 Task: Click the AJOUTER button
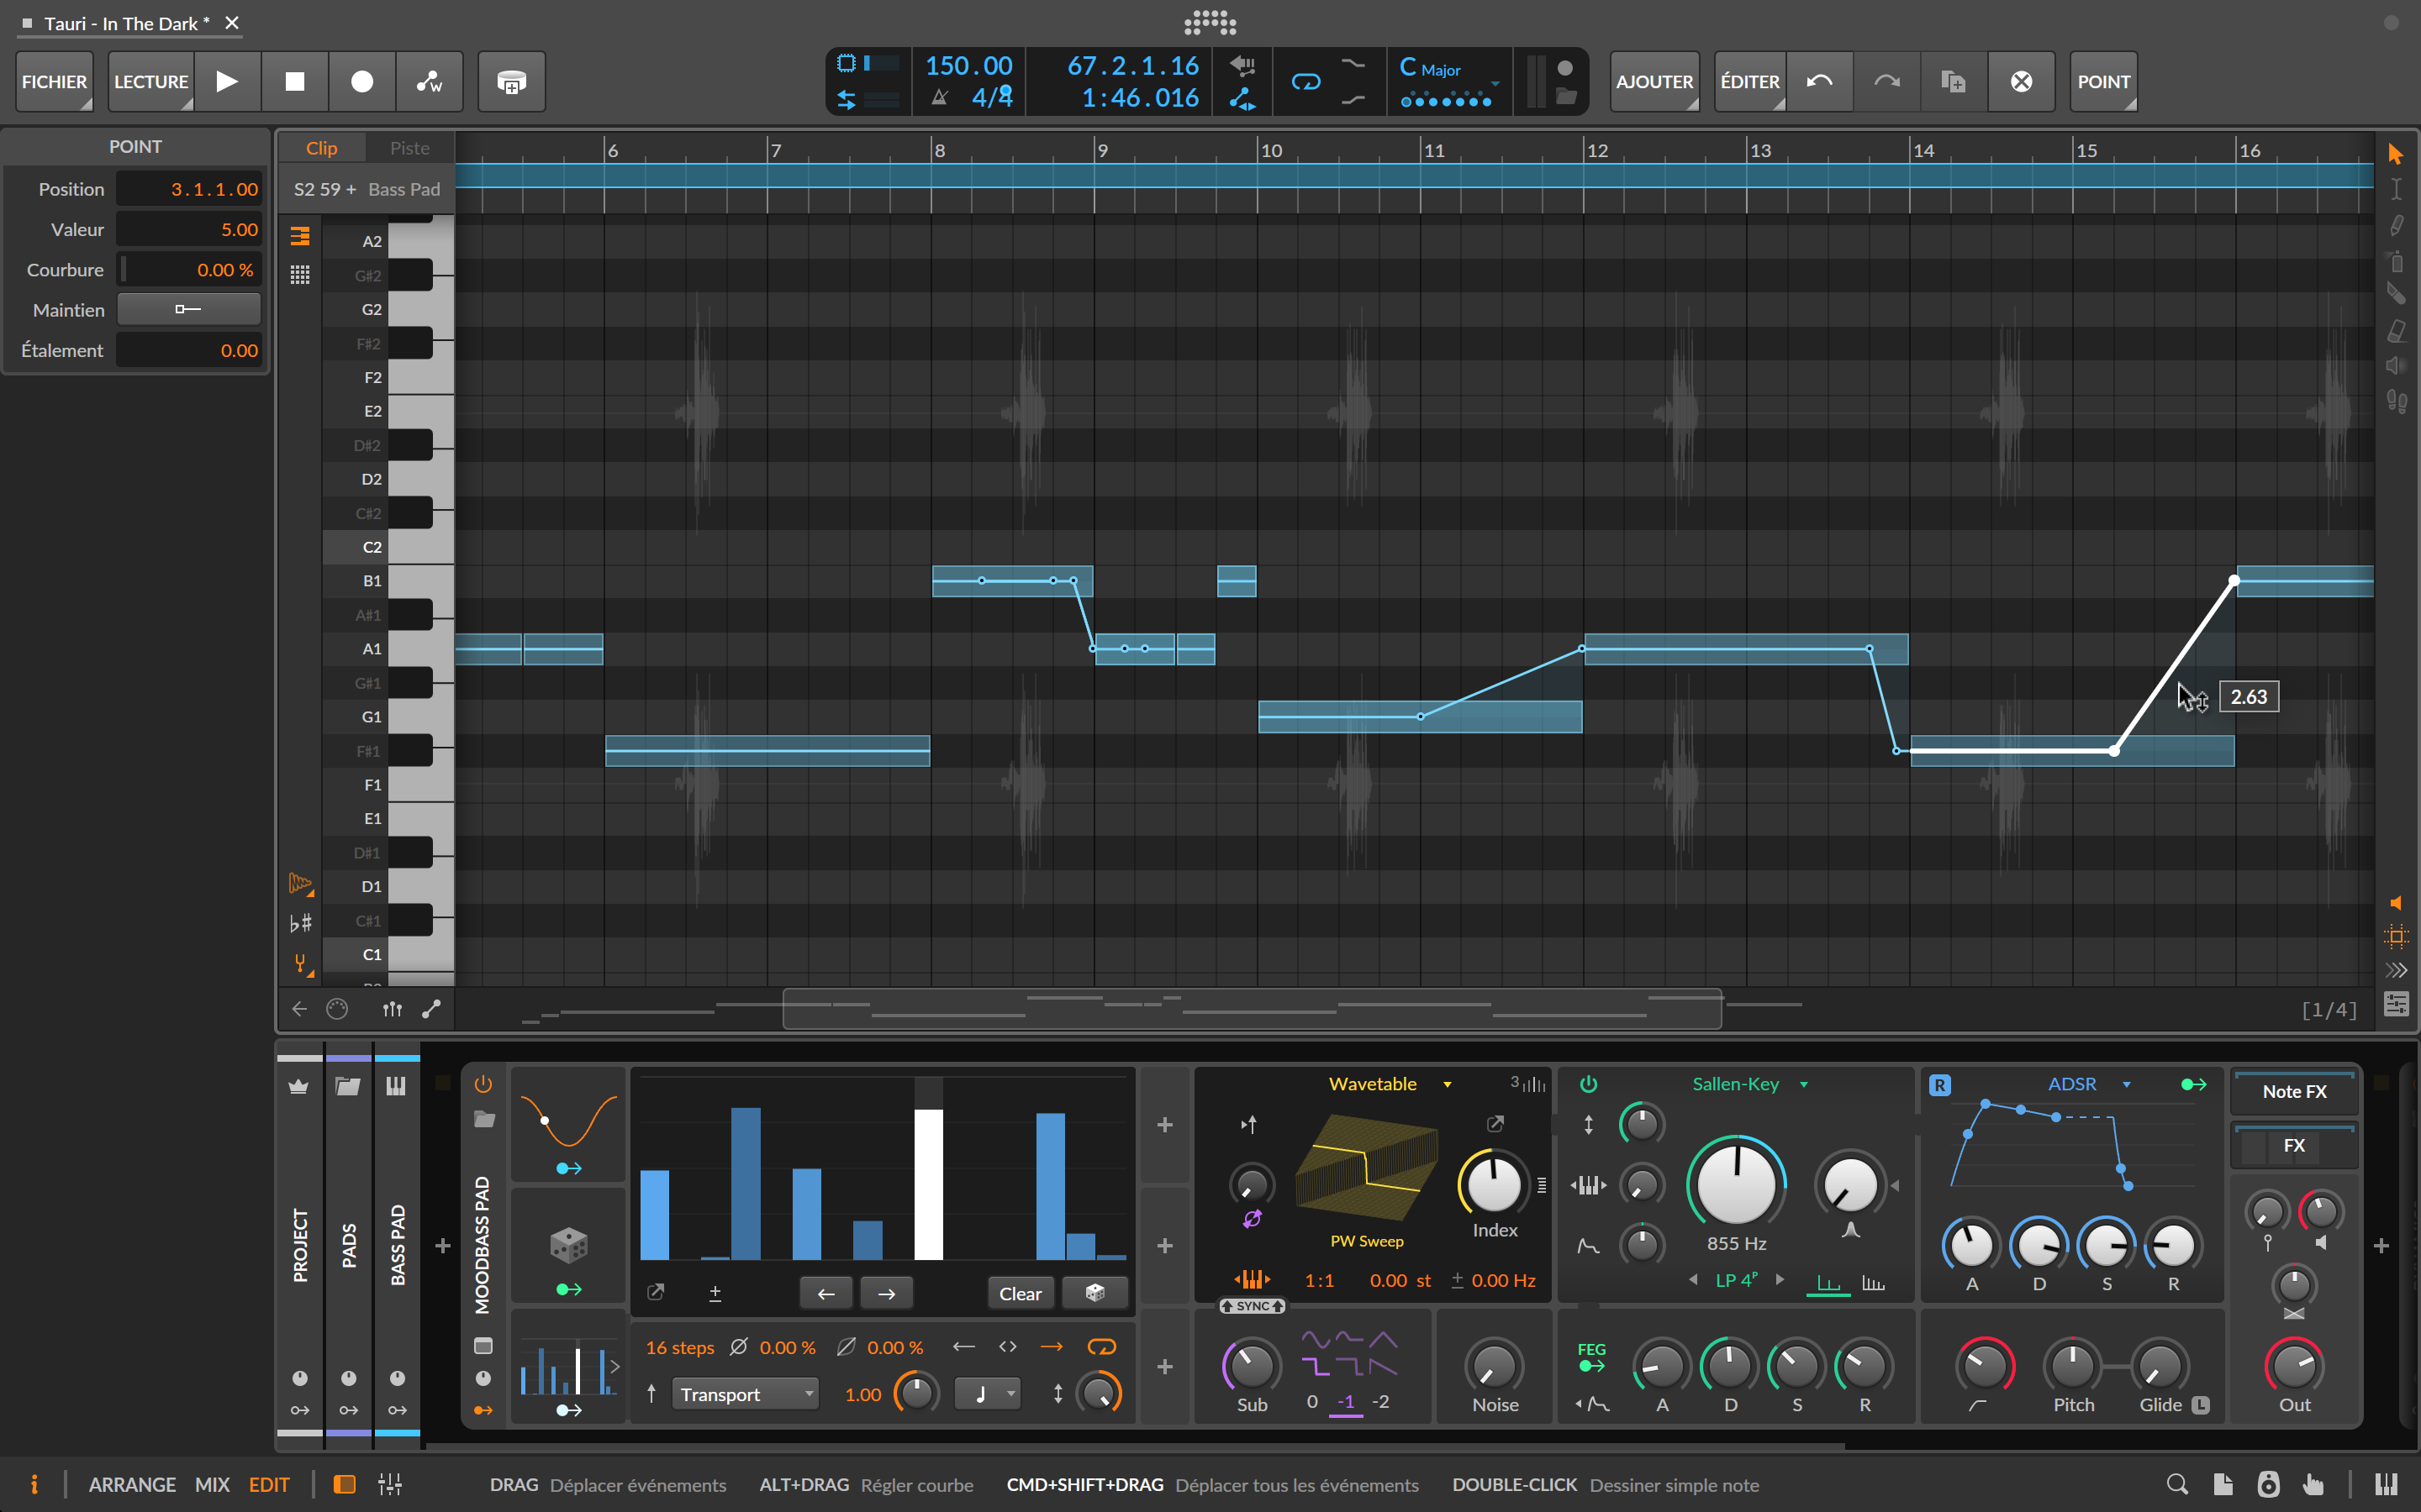1654,81
